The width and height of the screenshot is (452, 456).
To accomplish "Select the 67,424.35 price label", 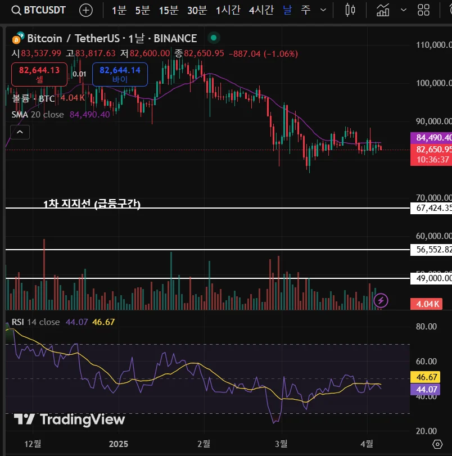I will [431, 208].
